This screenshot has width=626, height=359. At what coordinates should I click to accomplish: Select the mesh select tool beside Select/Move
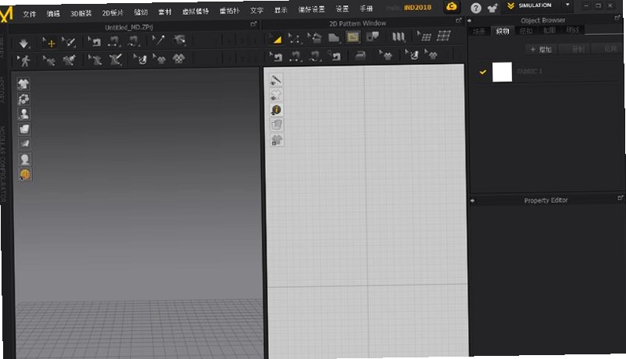[x=69, y=42]
